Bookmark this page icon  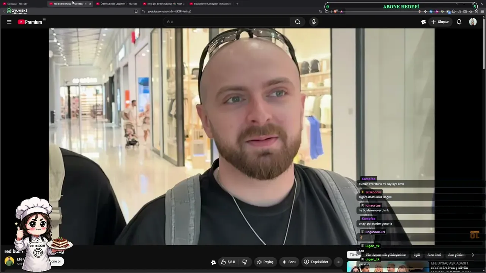(136, 11)
